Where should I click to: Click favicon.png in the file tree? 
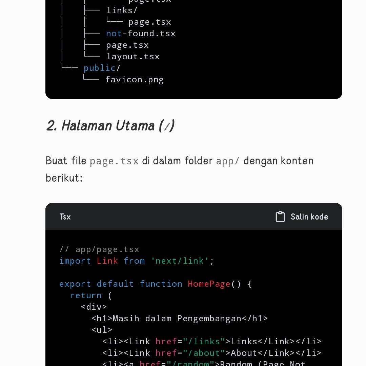click(134, 80)
